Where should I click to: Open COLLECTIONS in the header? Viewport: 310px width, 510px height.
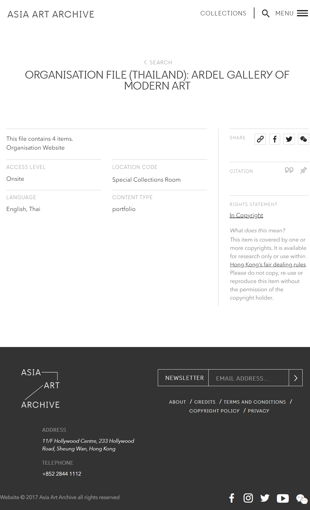coord(223,13)
